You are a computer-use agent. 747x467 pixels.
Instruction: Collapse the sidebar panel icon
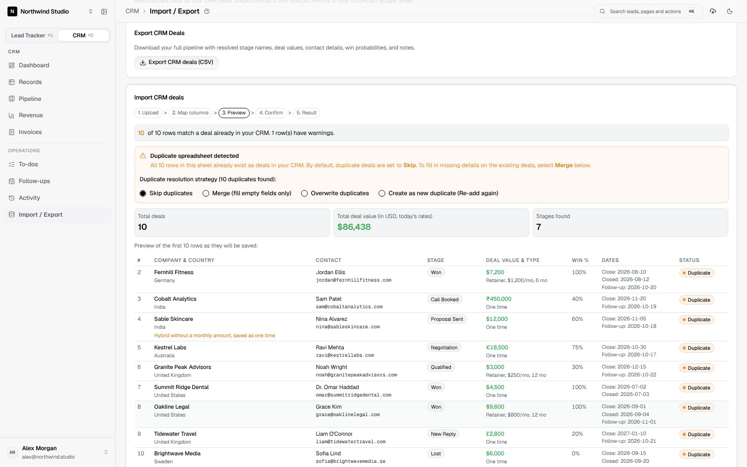pos(104,12)
